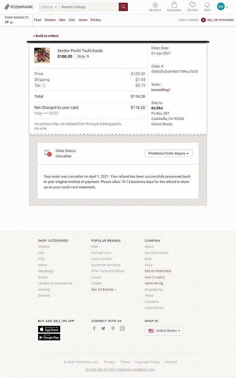The height and width of the screenshot is (378, 236).
Task: Change Shop In country from United States
Action: 164,331
